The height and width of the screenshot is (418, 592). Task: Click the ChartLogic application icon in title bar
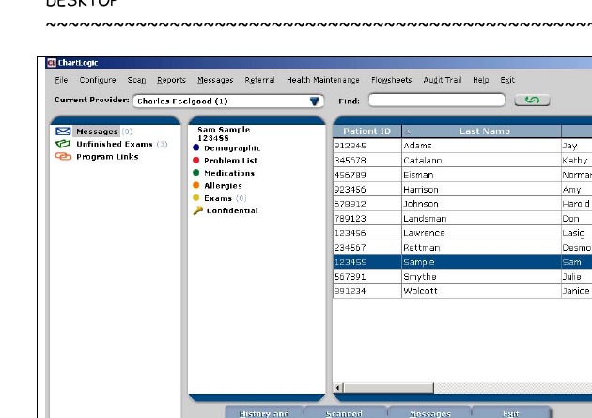(x=52, y=63)
